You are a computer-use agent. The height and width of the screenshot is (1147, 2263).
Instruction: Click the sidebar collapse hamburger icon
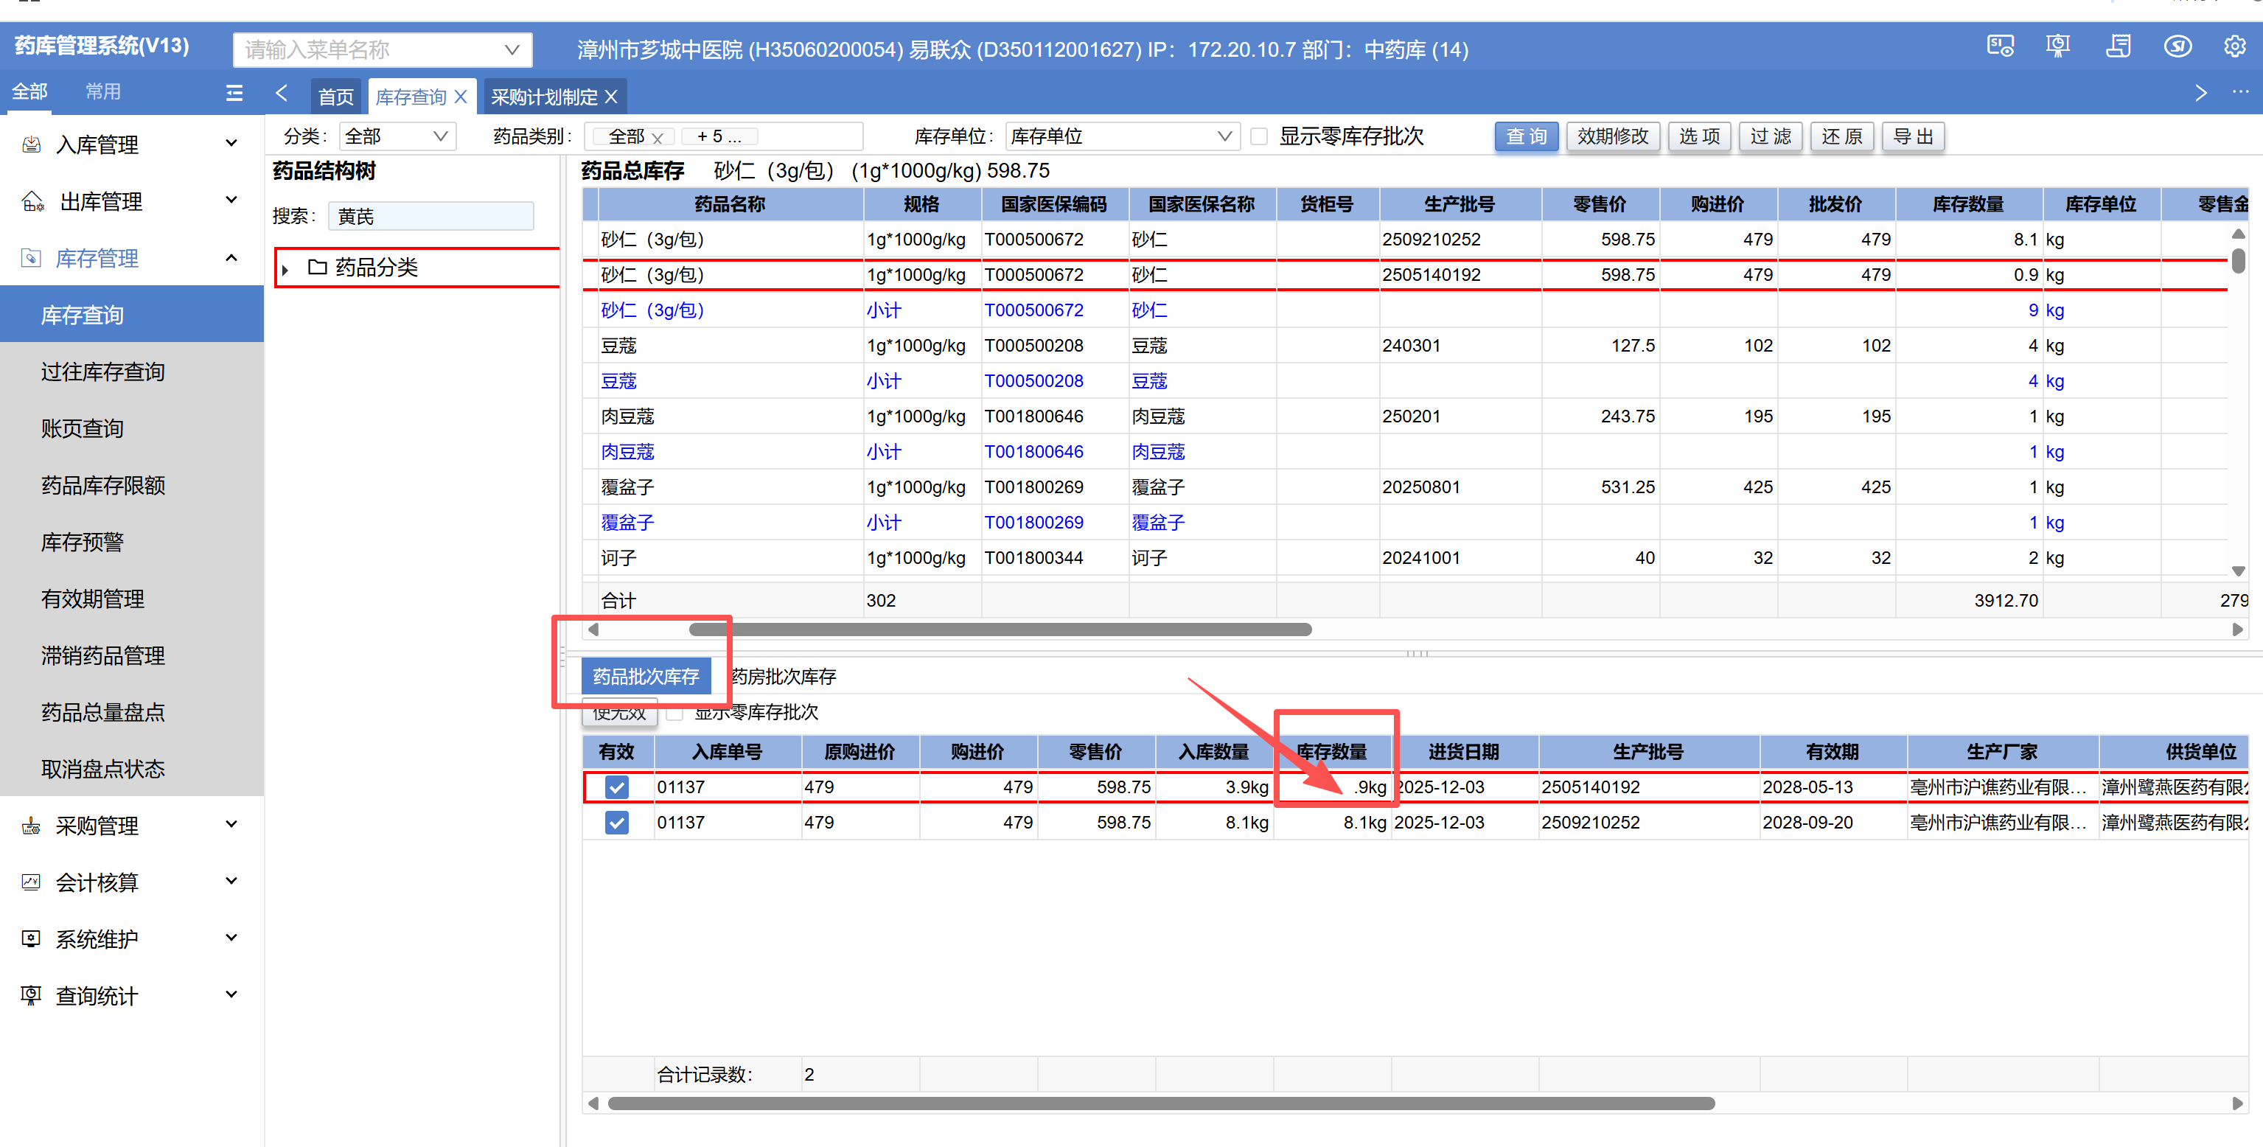click(234, 92)
